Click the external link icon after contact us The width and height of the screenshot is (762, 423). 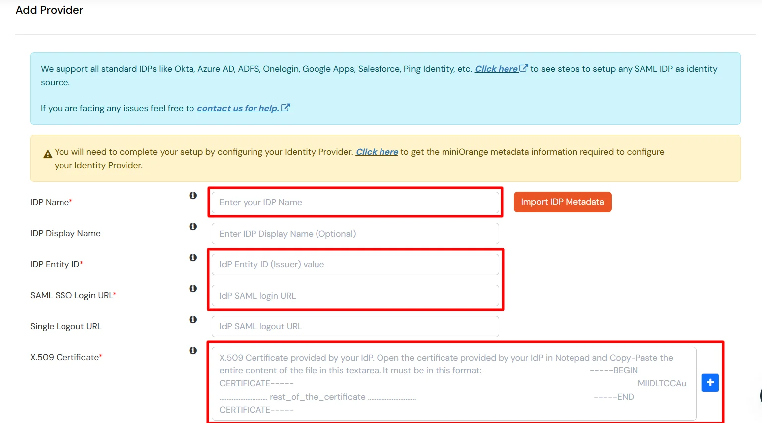click(285, 107)
